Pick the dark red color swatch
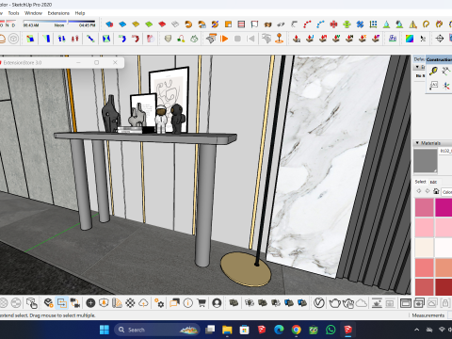 [444, 287]
